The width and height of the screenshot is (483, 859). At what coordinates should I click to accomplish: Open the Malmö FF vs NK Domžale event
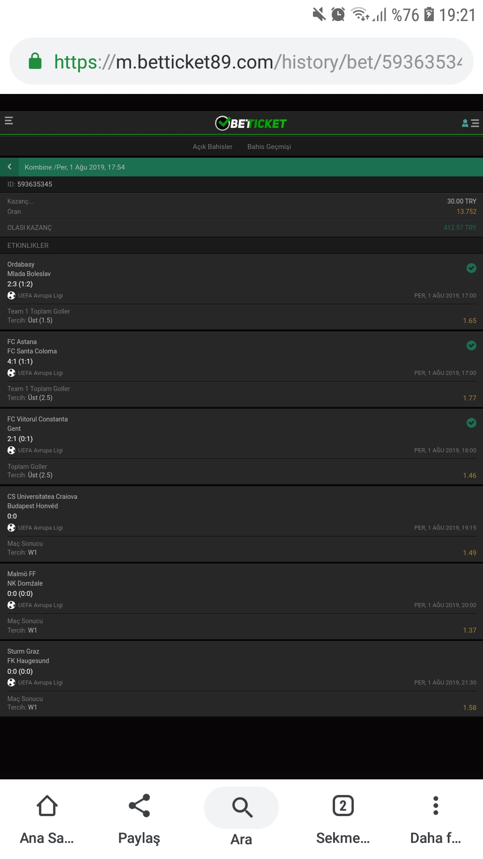point(241,589)
